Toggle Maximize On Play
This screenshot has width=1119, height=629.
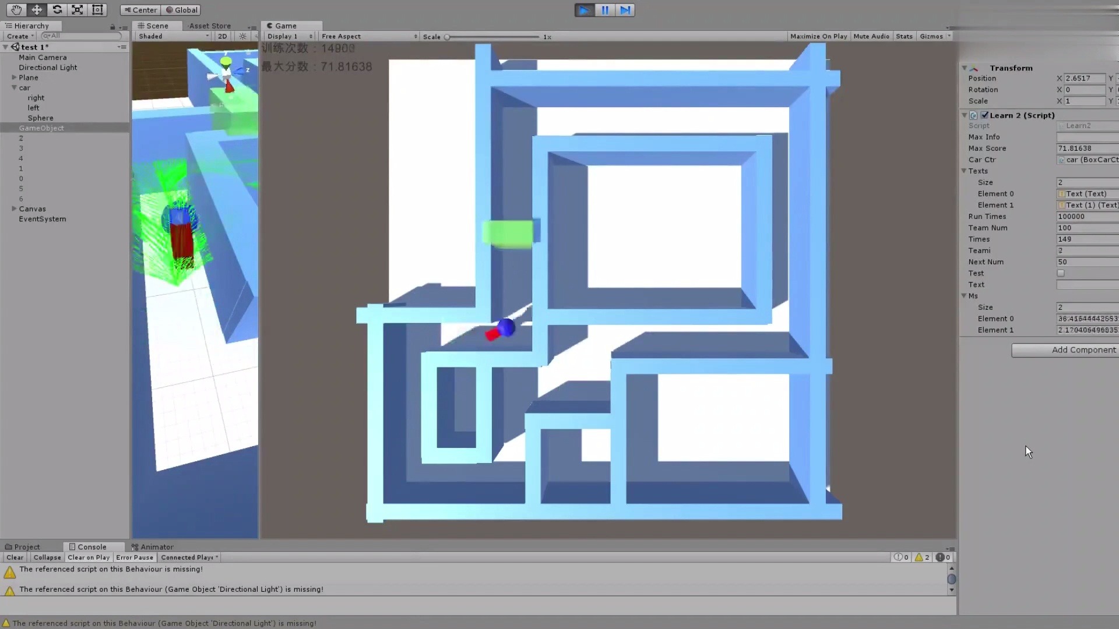point(818,36)
